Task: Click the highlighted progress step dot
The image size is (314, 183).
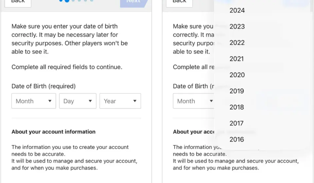Action: tap(67, 1)
